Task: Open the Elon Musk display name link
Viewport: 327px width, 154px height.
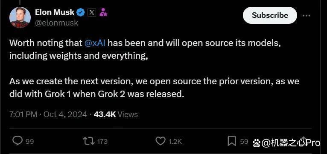Action: pyautogui.click(x=55, y=12)
